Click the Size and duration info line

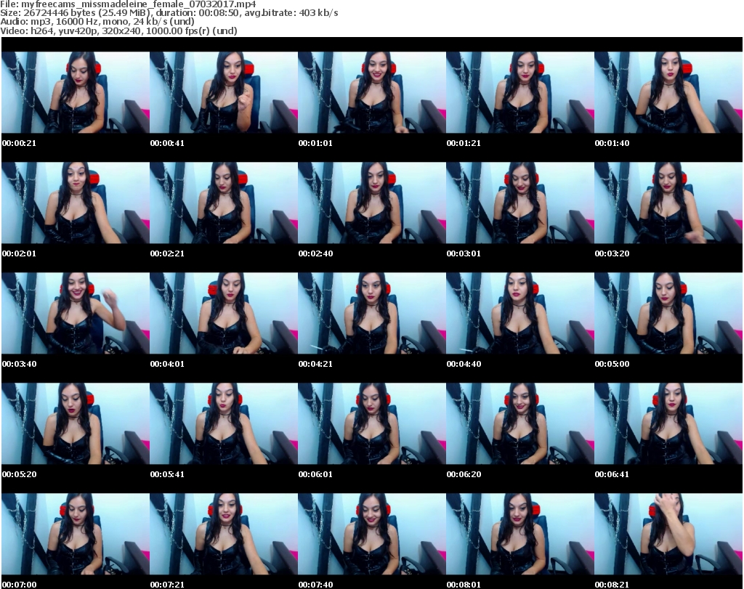(169, 13)
